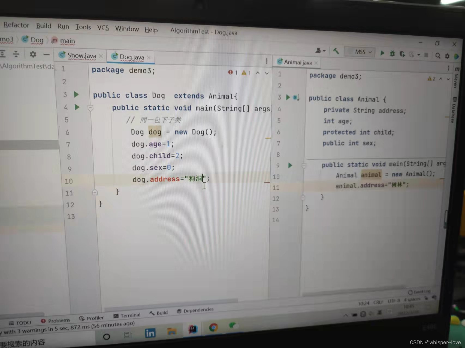The height and width of the screenshot is (348, 465).
Task: Open the TODO tool window
Action: 20,323
